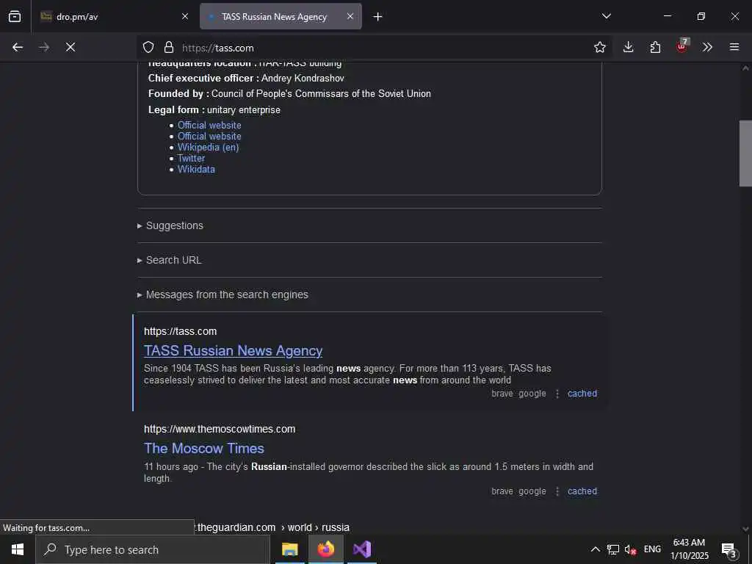The image size is (752, 564).
Task: Click the https://www.themoscowtimes.com URL text
Action: tap(220, 429)
